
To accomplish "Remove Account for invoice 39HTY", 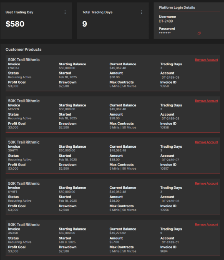I will [206, 142].
